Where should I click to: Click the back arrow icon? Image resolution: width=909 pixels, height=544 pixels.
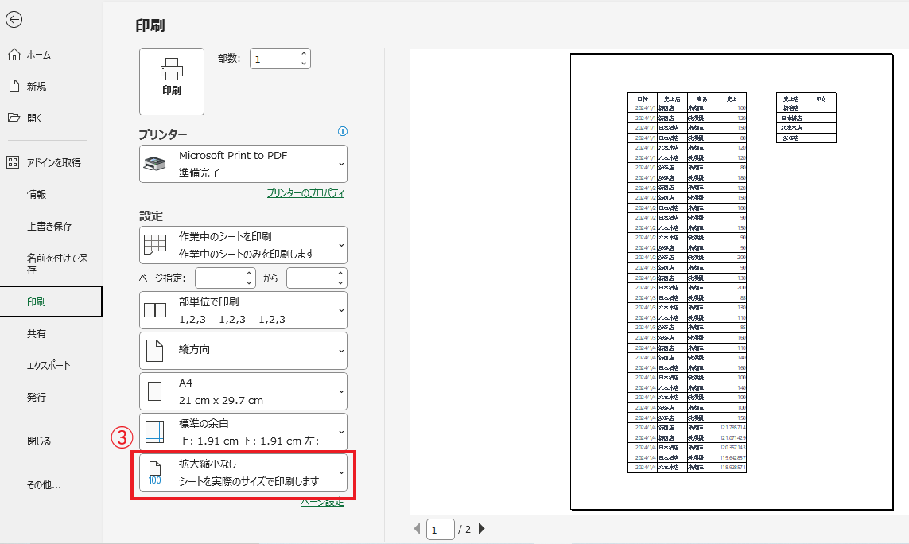14,20
